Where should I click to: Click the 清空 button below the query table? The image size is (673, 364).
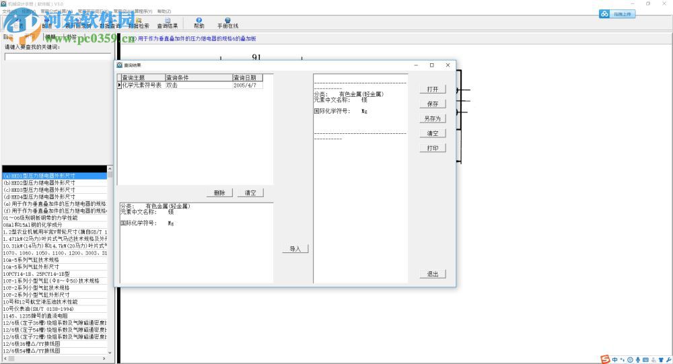(250, 192)
